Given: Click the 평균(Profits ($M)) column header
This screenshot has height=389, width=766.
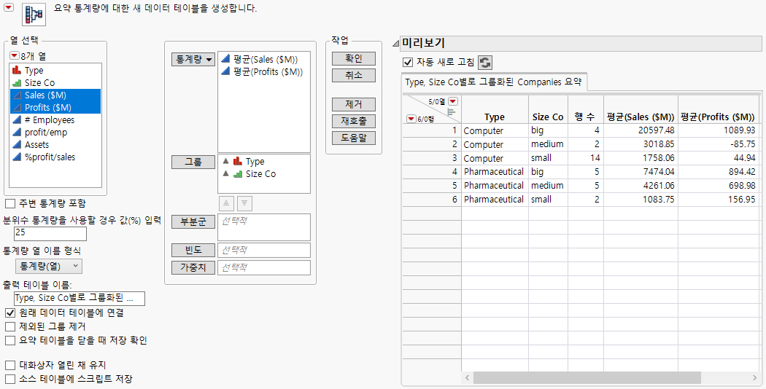Looking at the screenshot, I should point(718,117).
